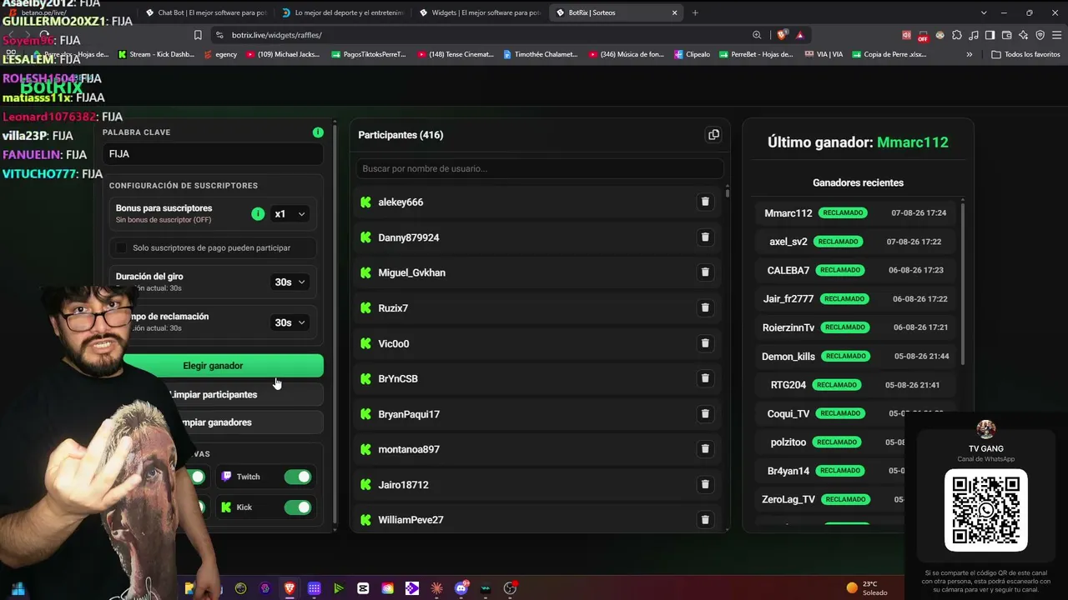The image size is (1068, 600).
Task: Open a new browser tab
Action: [695, 12]
